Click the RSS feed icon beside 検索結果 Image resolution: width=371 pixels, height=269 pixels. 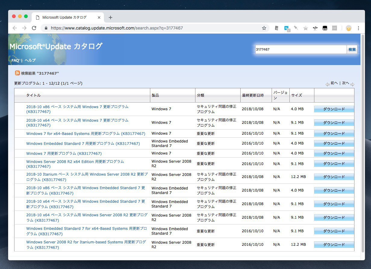tap(17, 73)
